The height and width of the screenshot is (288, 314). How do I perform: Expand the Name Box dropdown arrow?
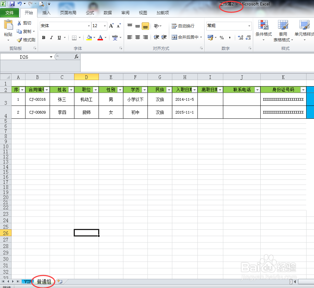(x=51, y=57)
